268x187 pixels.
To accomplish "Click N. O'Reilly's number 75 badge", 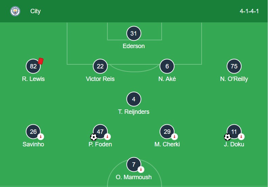I will pyautogui.click(x=234, y=66).
